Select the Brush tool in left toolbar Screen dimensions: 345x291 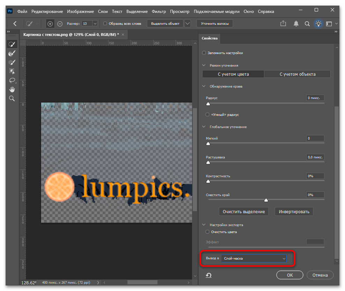click(x=12, y=62)
